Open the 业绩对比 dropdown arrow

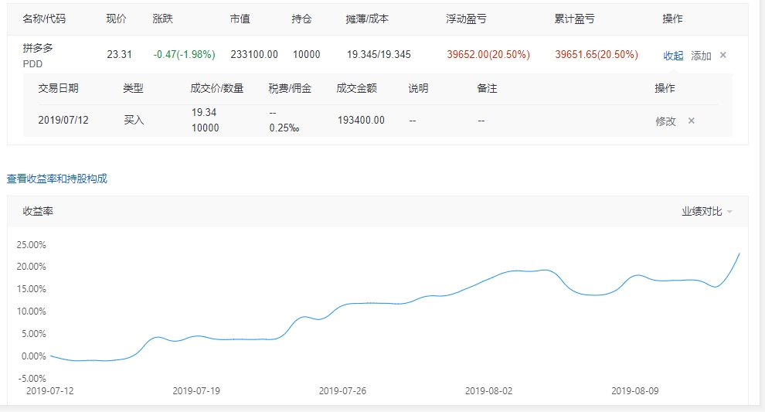point(729,212)
